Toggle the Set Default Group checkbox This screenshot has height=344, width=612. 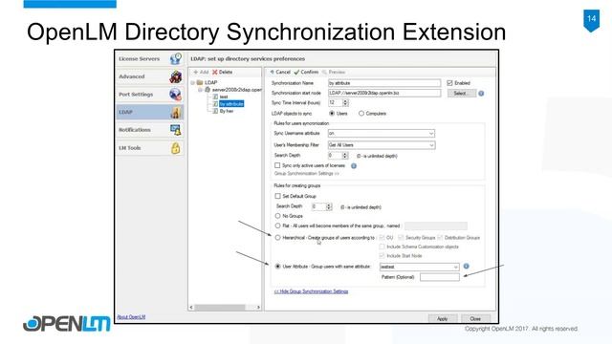(277, 196)
